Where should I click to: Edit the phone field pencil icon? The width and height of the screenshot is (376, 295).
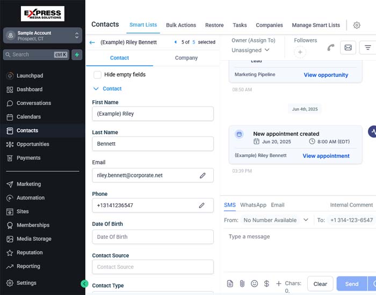point(201,205)
